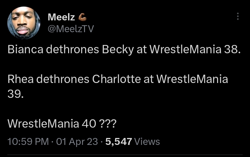Click the 10:59 PM timestamp
Image resolution: width=250 pixels, height=157 pixels.
(28, 141)
